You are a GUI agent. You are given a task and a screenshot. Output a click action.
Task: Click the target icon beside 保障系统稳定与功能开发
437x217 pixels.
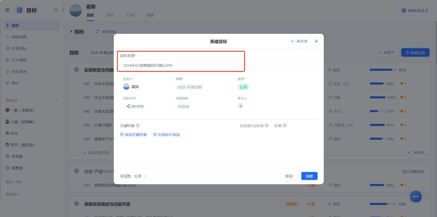[77, 204]
